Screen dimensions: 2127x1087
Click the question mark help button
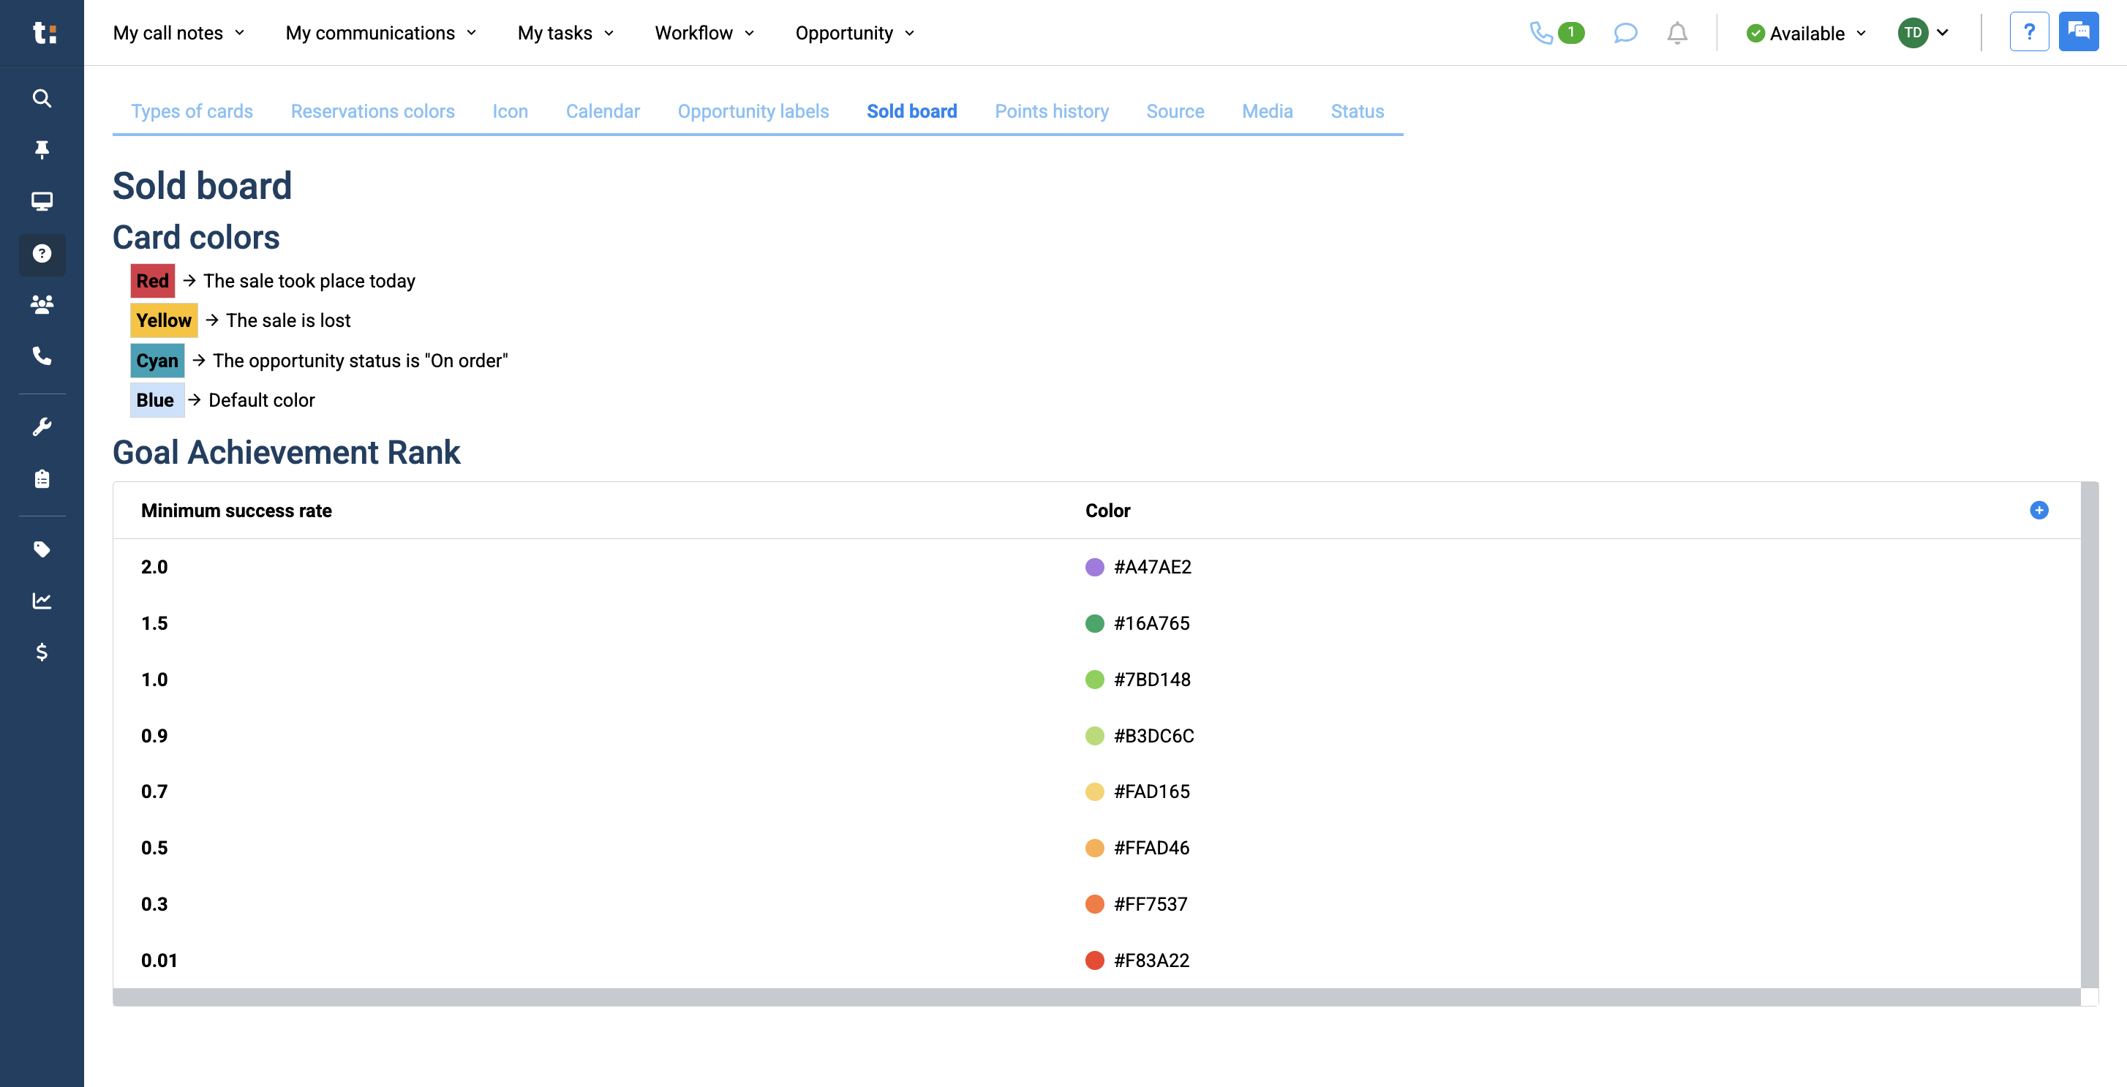[2028, 32]
